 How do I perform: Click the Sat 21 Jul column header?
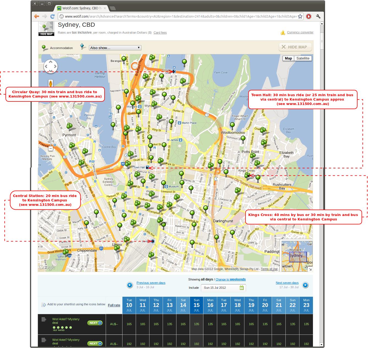pyautogui.click(x=279, y=305)
